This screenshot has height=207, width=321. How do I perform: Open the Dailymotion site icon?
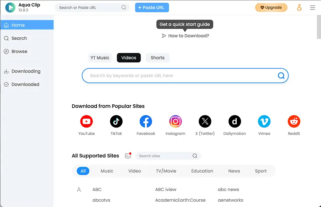(235, 121)
